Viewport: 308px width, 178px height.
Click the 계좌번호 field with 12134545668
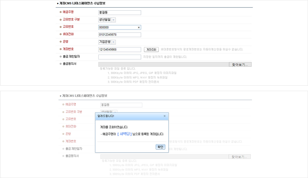click(120, 50)
